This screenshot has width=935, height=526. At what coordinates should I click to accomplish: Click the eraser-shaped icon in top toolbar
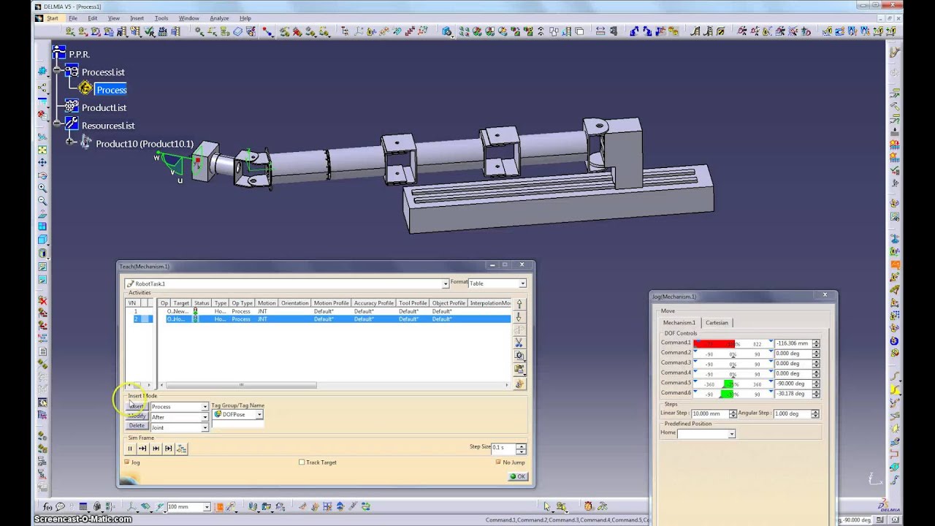click(238, 31)
